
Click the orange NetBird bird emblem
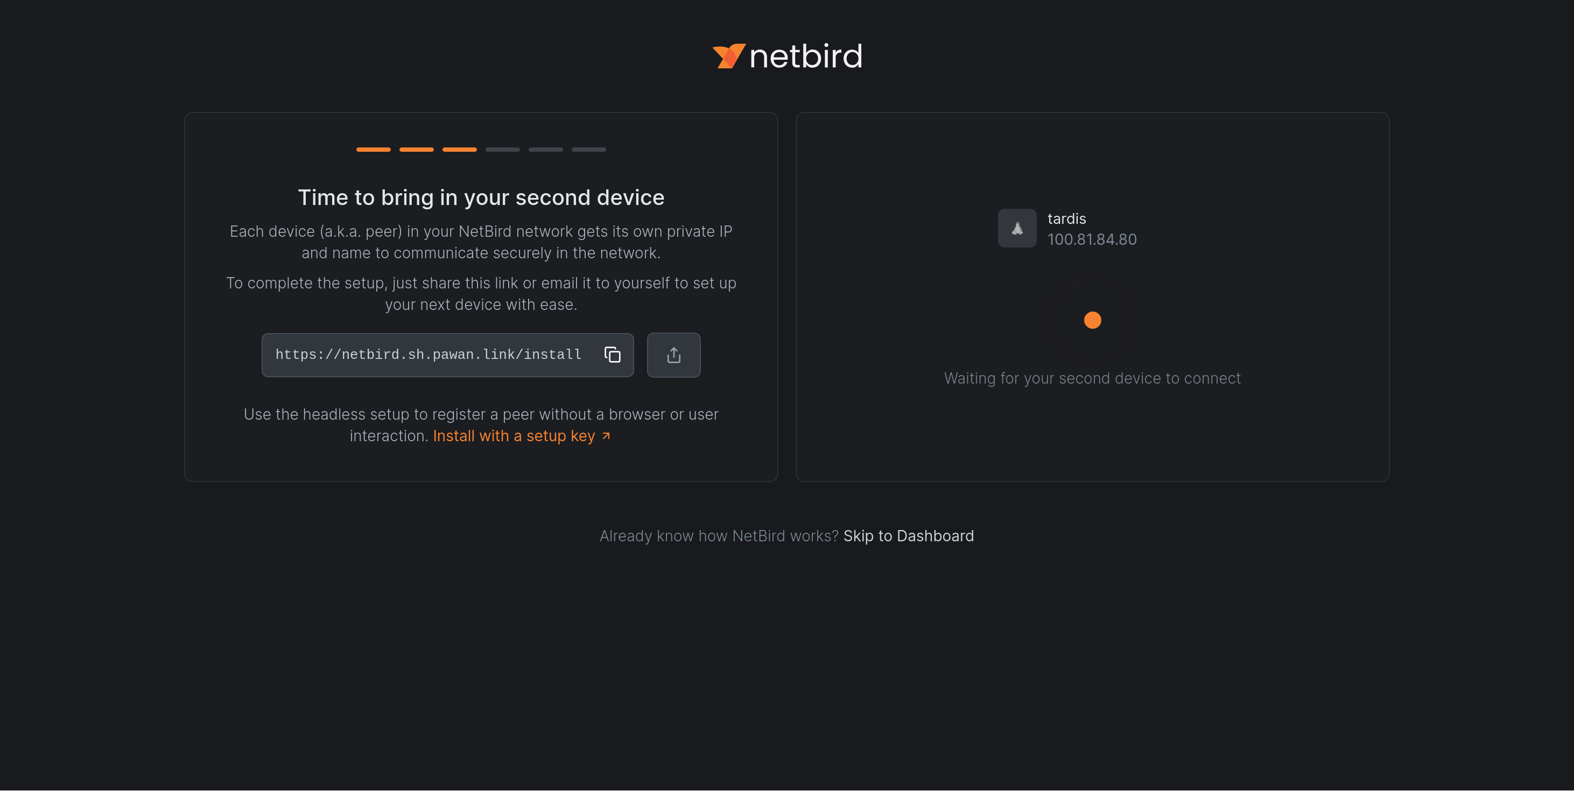point(728,55)
